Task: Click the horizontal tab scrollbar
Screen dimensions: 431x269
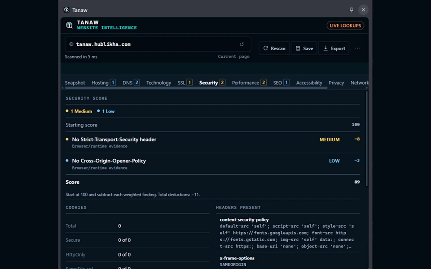Action: tap(196, 88)
